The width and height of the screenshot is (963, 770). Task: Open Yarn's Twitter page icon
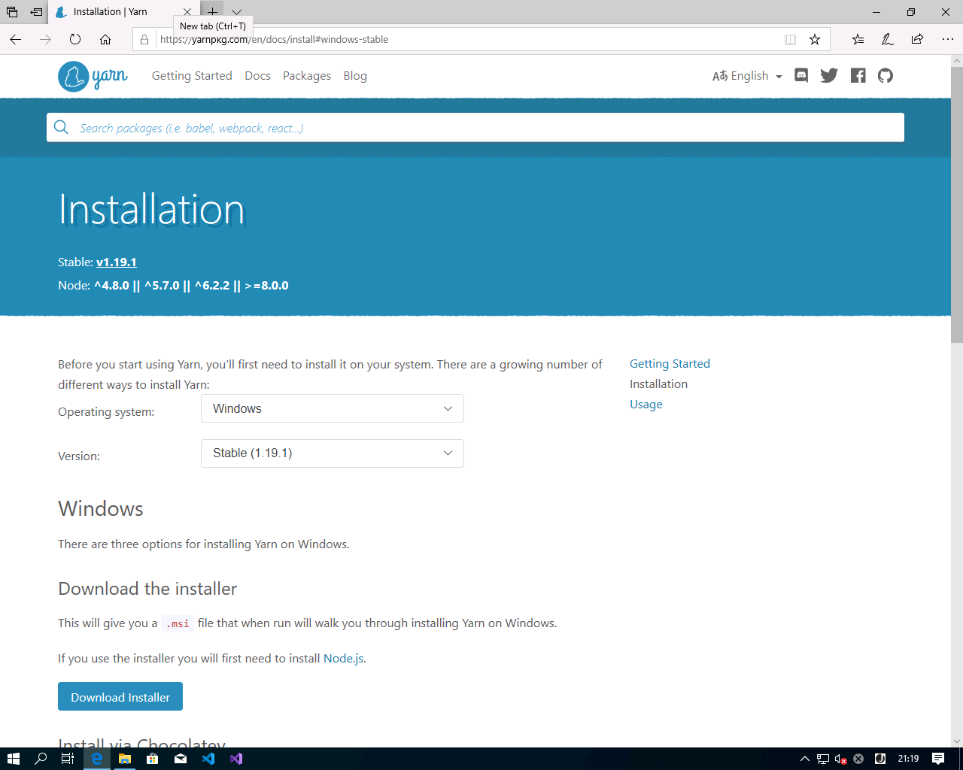[x=829, y=75]
